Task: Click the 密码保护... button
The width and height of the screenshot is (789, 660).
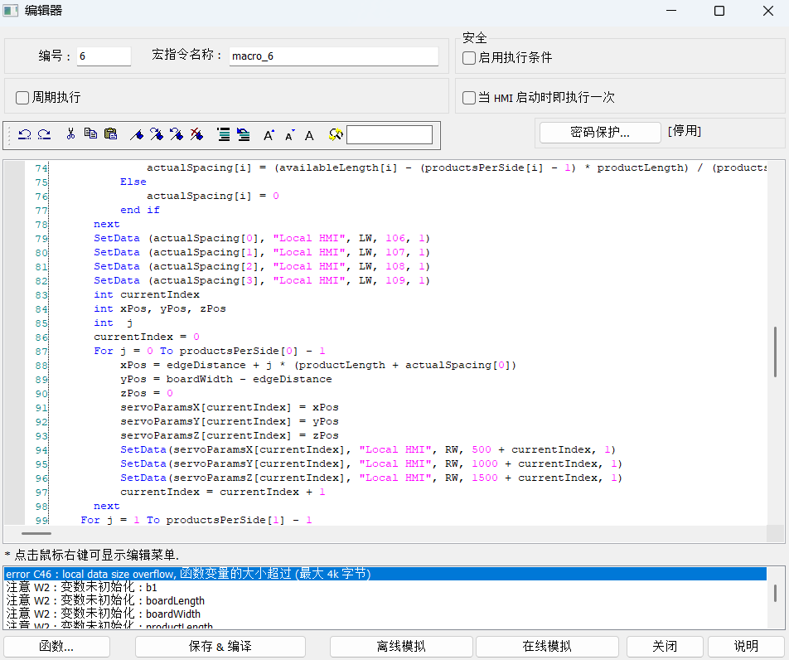Action: pos(600,132)
